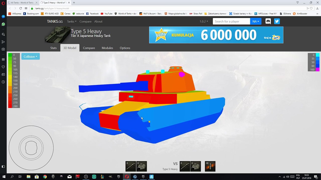Open Compare in the top navigation
The height and width of the screenshot is (180, 321).
click(86, 21)
